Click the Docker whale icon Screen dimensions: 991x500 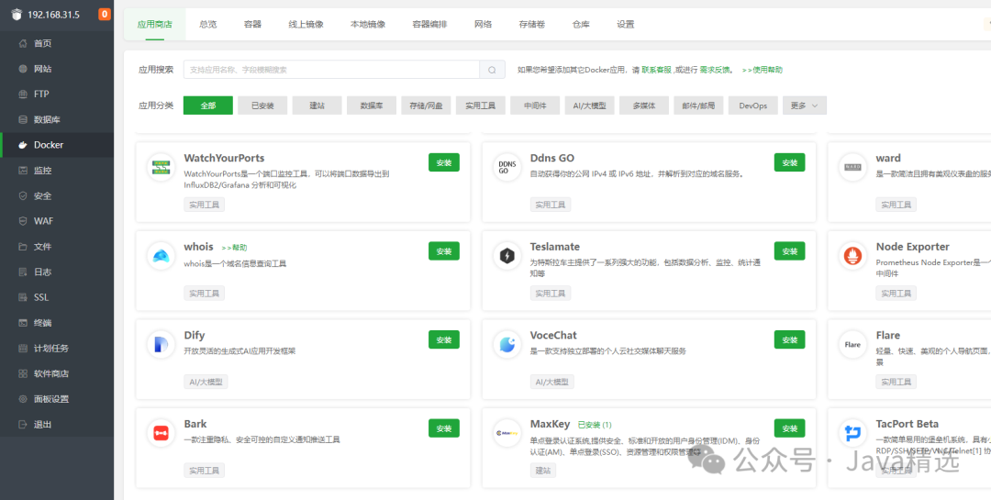coord(23,145)
